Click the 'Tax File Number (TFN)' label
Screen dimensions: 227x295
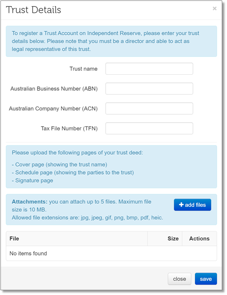(69, 129)
